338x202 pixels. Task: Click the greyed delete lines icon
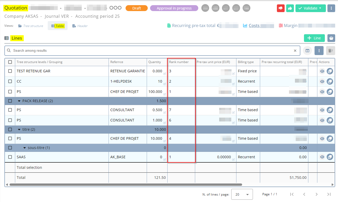331,51
